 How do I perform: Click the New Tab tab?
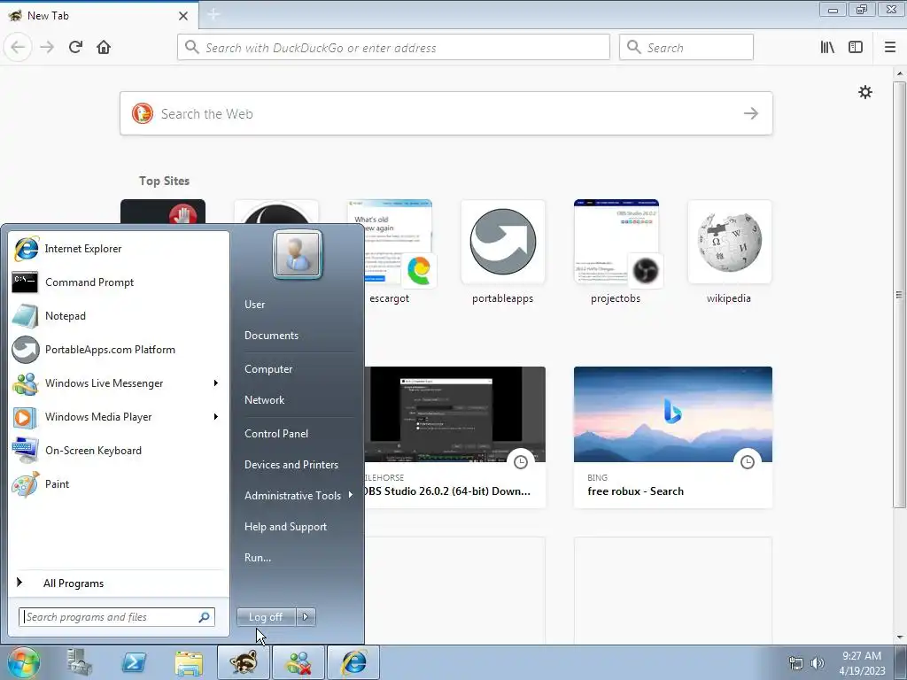(x=98, y=16)
